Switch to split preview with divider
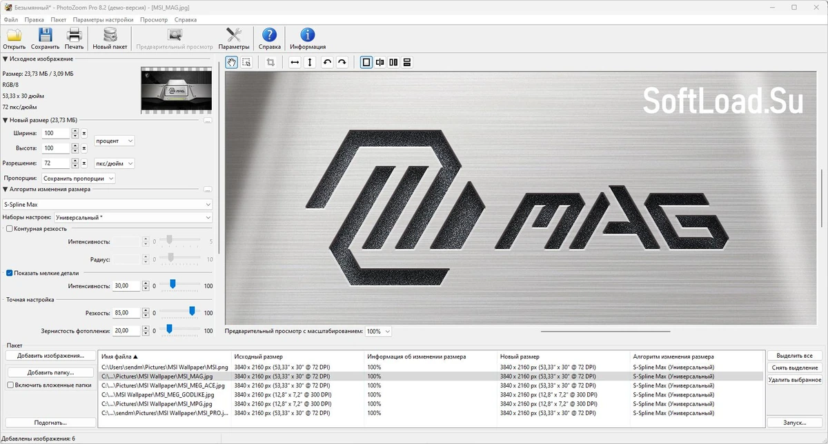 (x=380, y=62)
